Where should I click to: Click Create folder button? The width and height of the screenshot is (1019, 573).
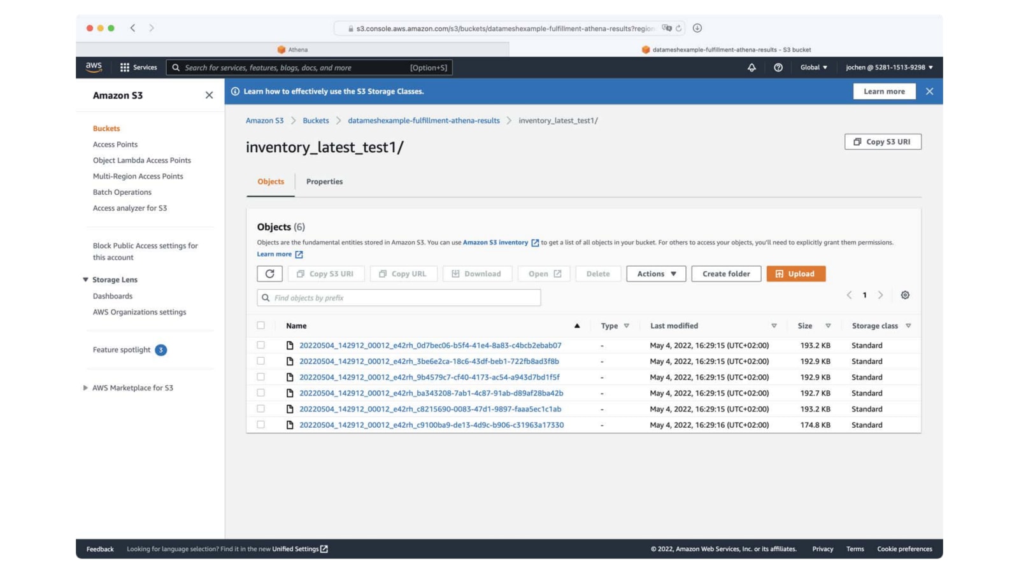pyautogui.click(x=726, y=274)
